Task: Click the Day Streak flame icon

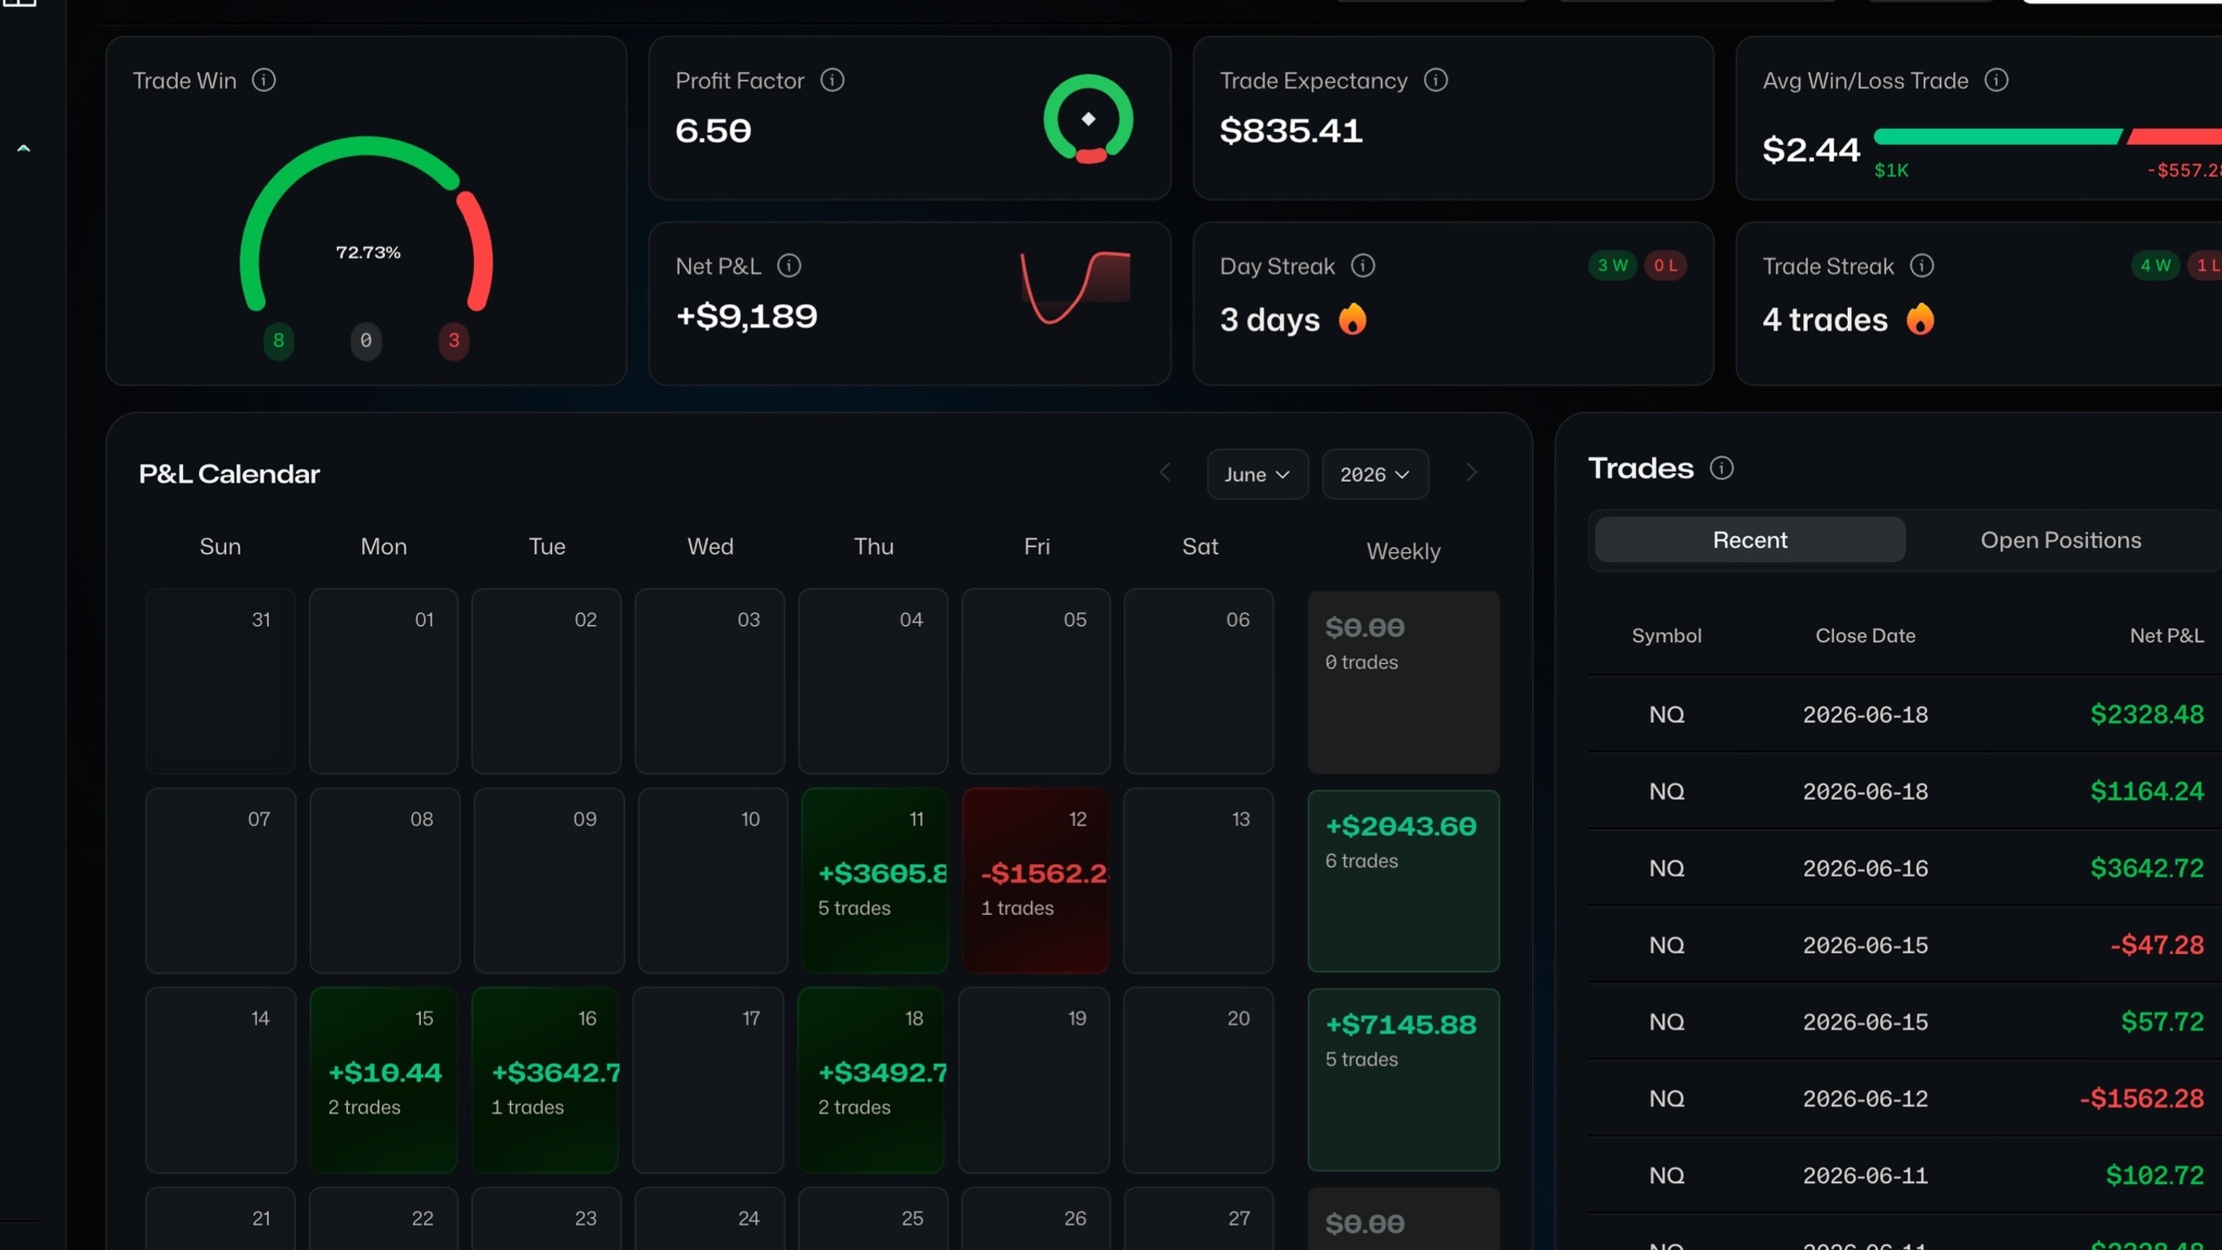Action: (x=1352, y=319)
